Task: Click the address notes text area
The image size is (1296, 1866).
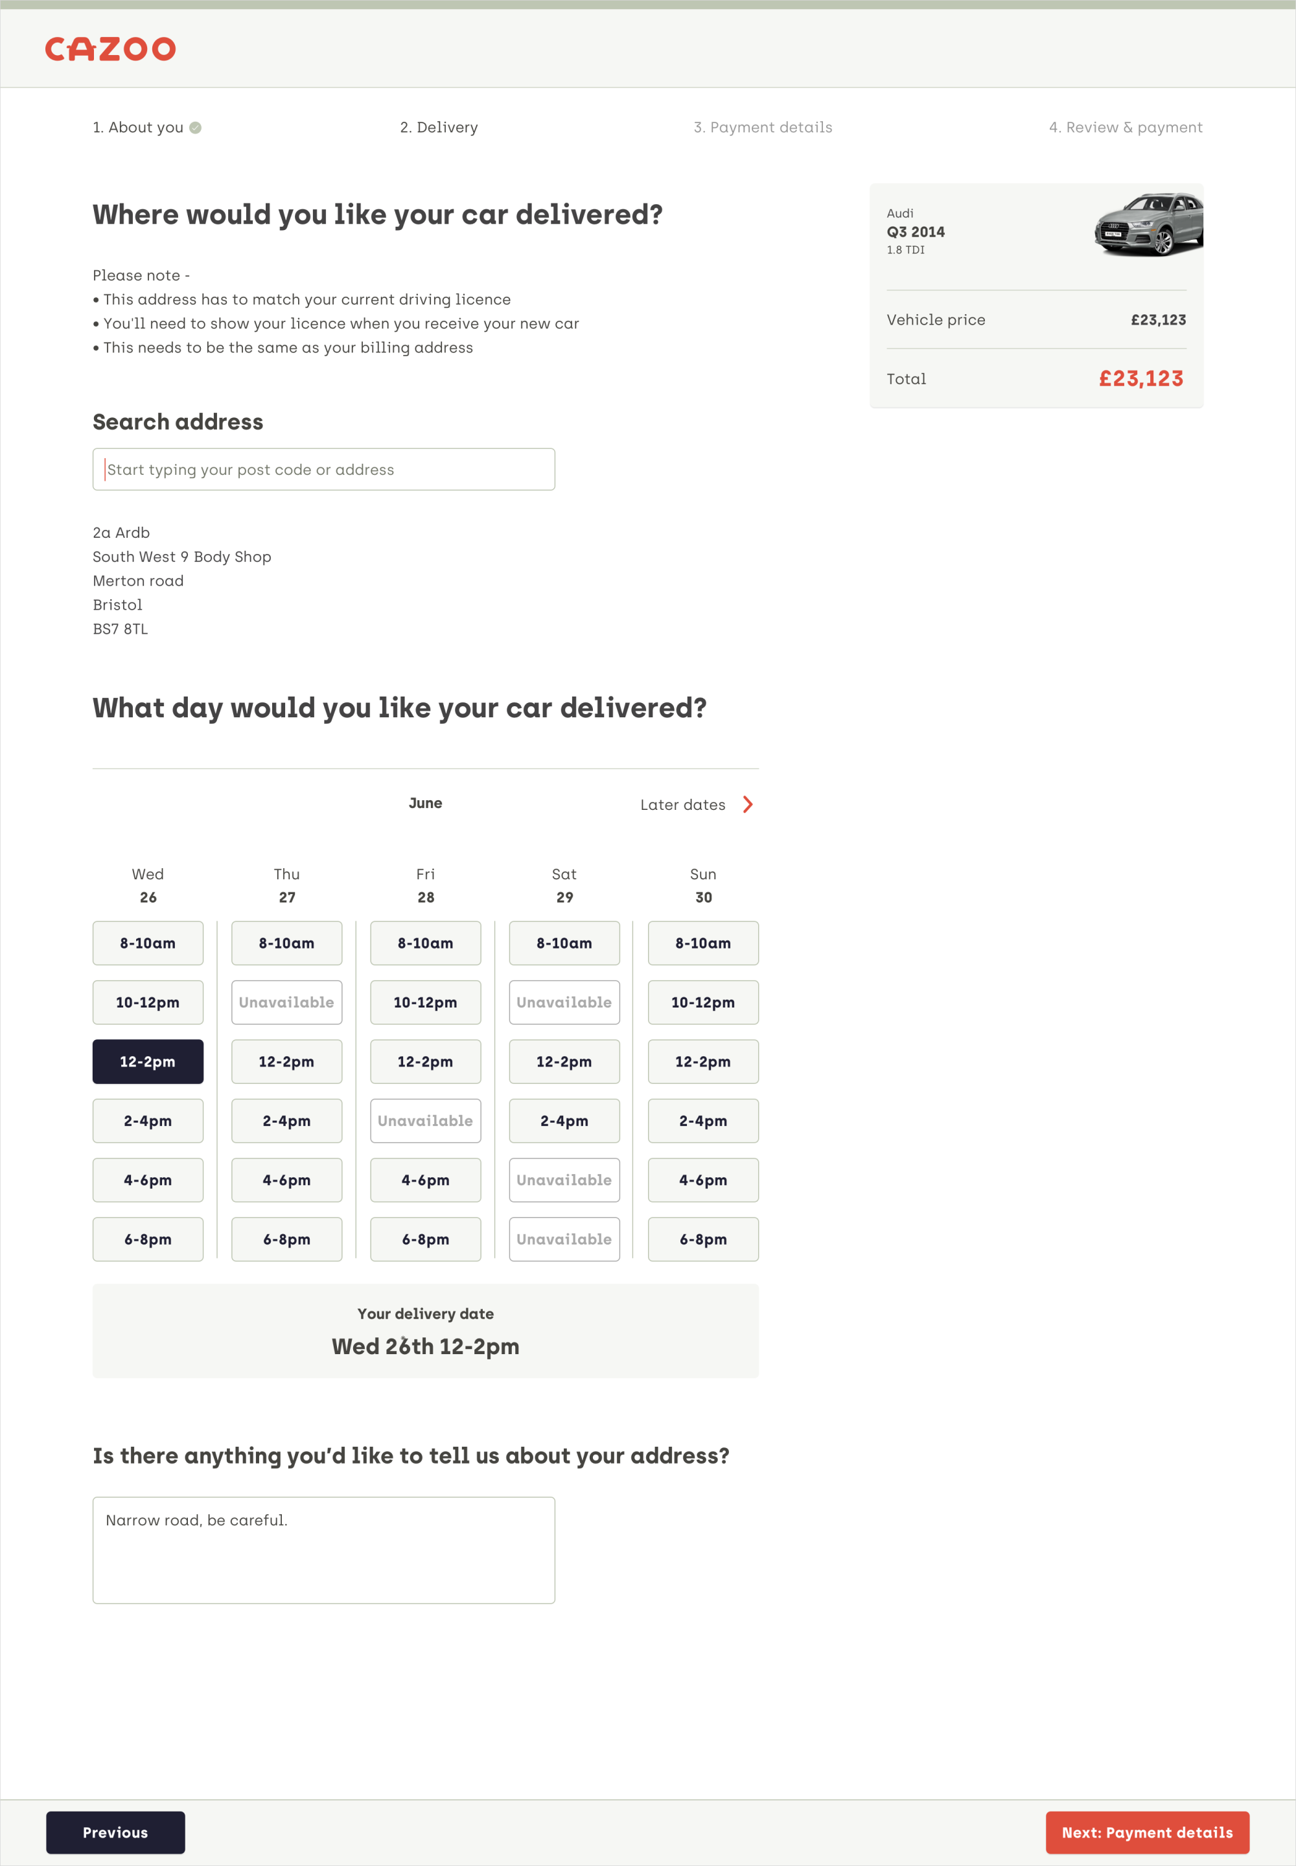Action: pos(324,1550)
